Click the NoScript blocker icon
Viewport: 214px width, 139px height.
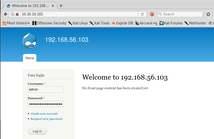[x=152, y=14]
